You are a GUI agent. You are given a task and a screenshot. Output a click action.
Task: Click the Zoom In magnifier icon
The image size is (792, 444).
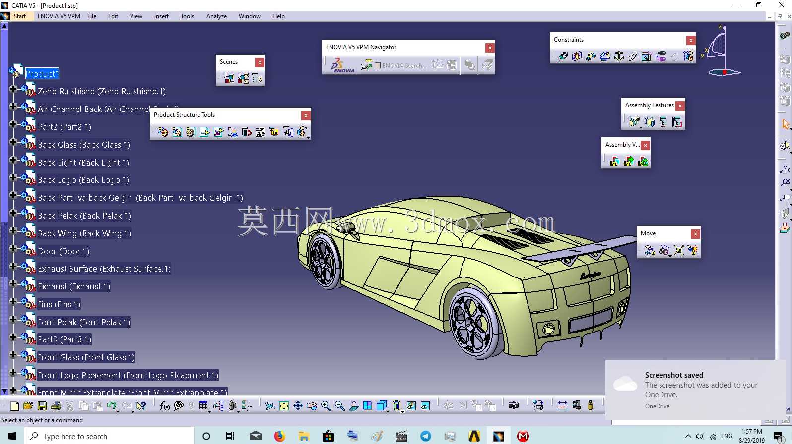326,406
